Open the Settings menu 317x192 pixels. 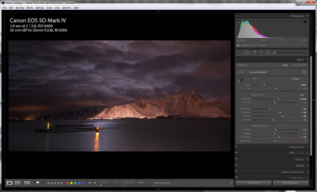tap(40, 8)
